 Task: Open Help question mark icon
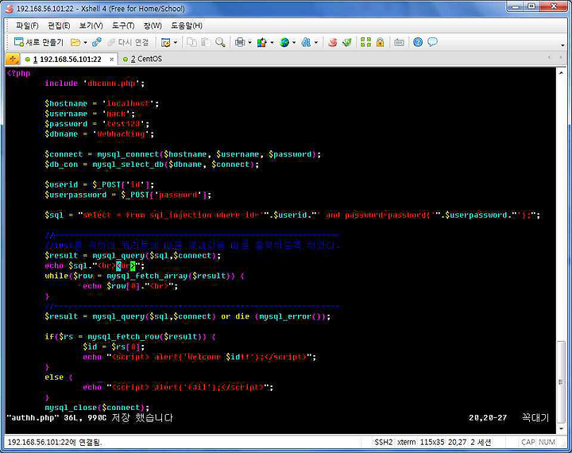[418, 42]
